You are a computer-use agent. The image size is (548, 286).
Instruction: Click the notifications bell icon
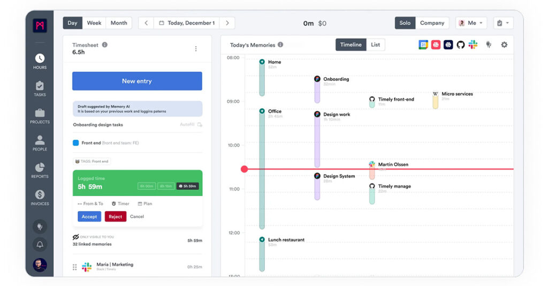[40, 244]
